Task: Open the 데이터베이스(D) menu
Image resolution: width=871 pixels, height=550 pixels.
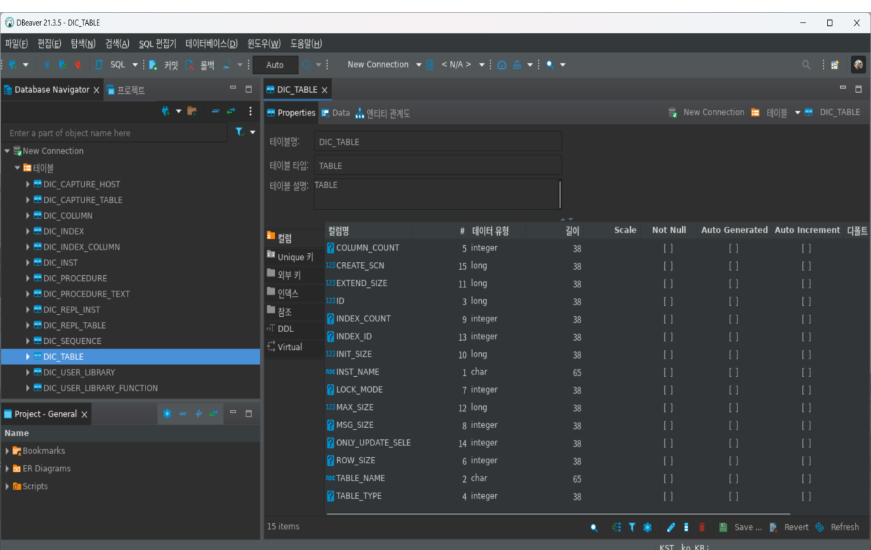Action: [212, 44]
